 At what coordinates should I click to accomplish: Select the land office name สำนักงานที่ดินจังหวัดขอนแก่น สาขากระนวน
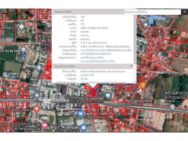[x=103, y=71]
